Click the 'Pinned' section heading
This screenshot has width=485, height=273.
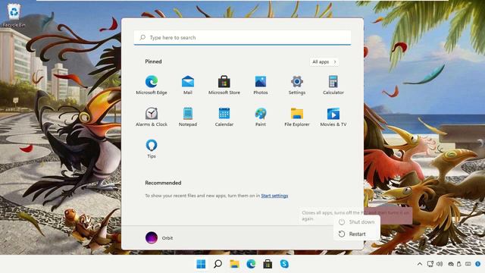(153, 61)
